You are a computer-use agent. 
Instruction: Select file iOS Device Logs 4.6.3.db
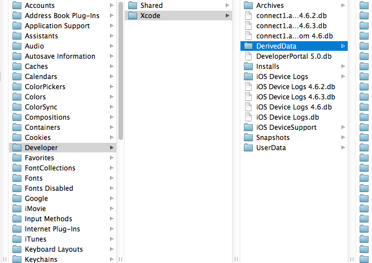tap(296, 97)
